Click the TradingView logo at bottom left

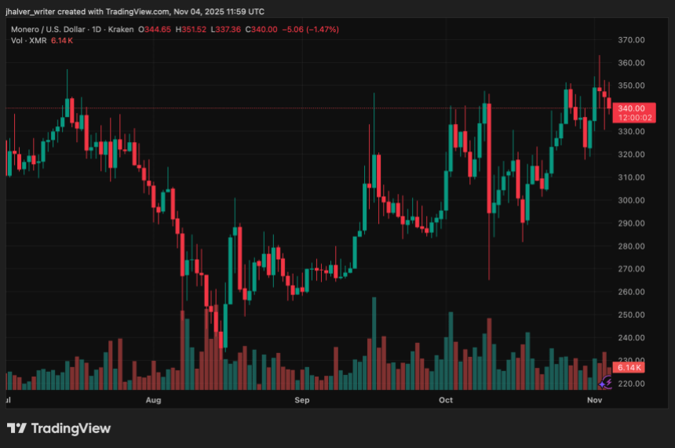tap(59, 428)
